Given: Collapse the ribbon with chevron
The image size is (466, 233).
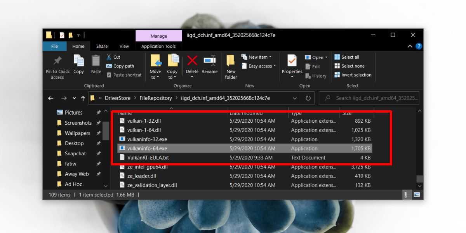Looking at the screenshot, I should click(x=410, y=46).
